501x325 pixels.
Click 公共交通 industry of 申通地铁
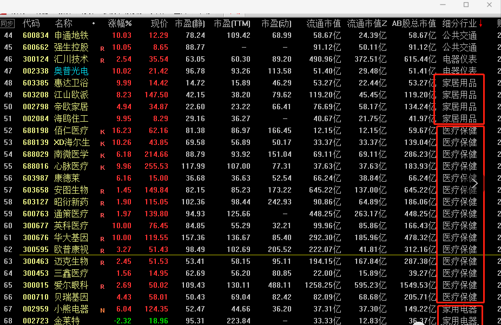[459, 36]
